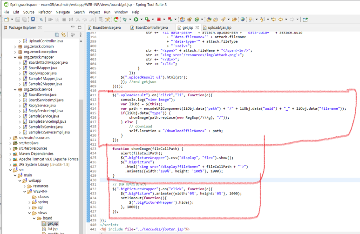The image size is (360, 234).
Task: Click the Resume debug toolbar icon
Action: [50, 20]
